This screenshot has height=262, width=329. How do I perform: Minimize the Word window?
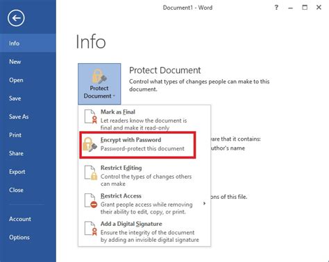click(291, 8)
